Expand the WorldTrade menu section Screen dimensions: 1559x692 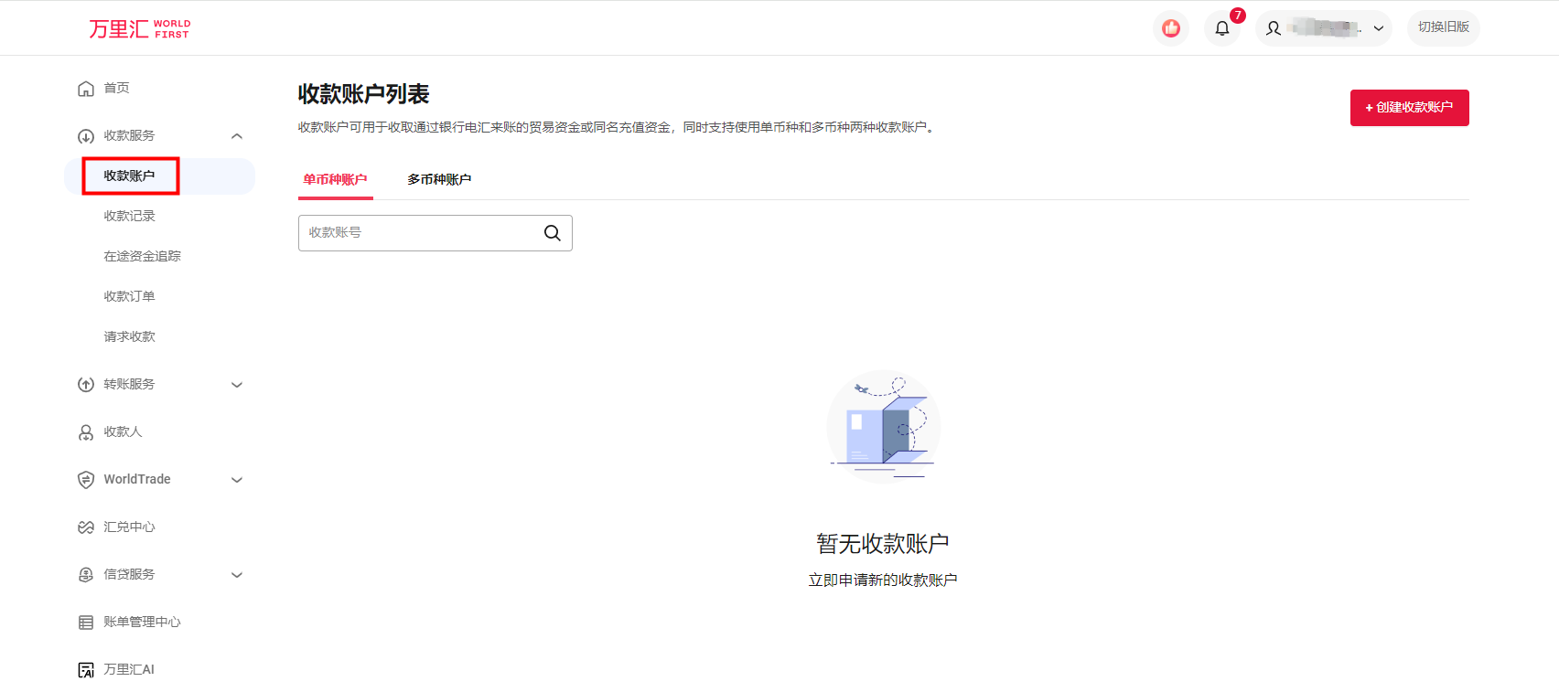237,480
